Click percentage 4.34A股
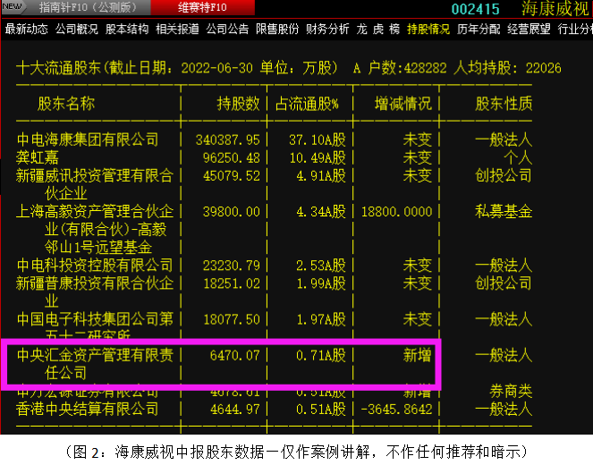 click(x=321, y=212)
